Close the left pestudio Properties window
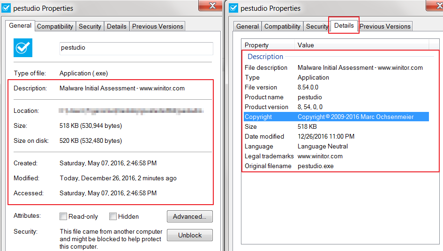The width and height of the screenshot is (443, 251). click(210, 5)
